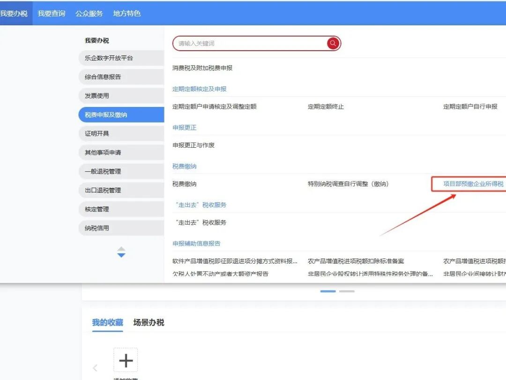506x380 pixels.
Task: Open 非居民企业股权转让适用特殊性税务处理 link
Action: (370, 274)
